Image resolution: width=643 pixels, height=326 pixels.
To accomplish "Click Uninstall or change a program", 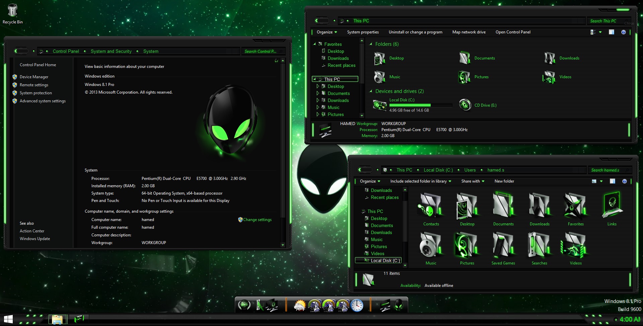I will point(415,32).
